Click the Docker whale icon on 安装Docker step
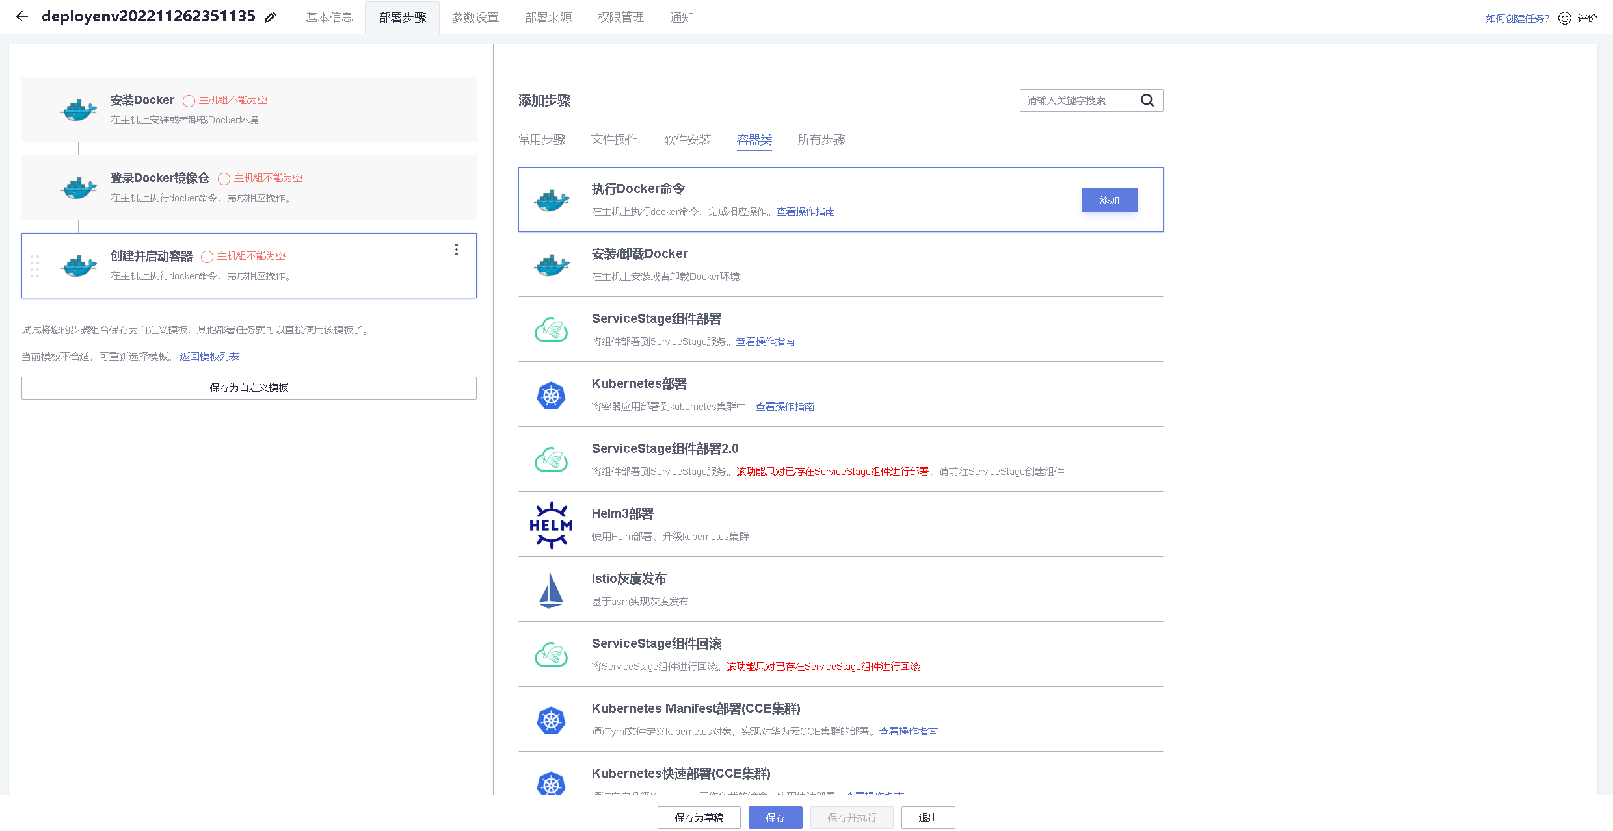The height and width of the screenshot is (831, 1613). point(78,109)
